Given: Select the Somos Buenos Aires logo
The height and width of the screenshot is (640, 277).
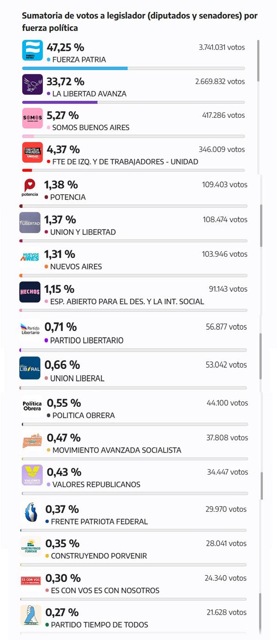Looking at the screenshot, I should [32, 118].
